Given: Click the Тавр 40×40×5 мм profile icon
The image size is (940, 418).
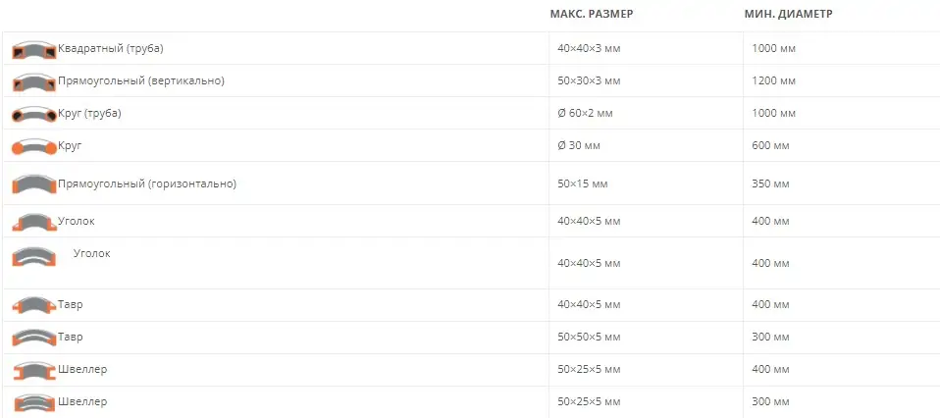Looking at the screenshot, I should pyautogui.click(x=34, y=305).
